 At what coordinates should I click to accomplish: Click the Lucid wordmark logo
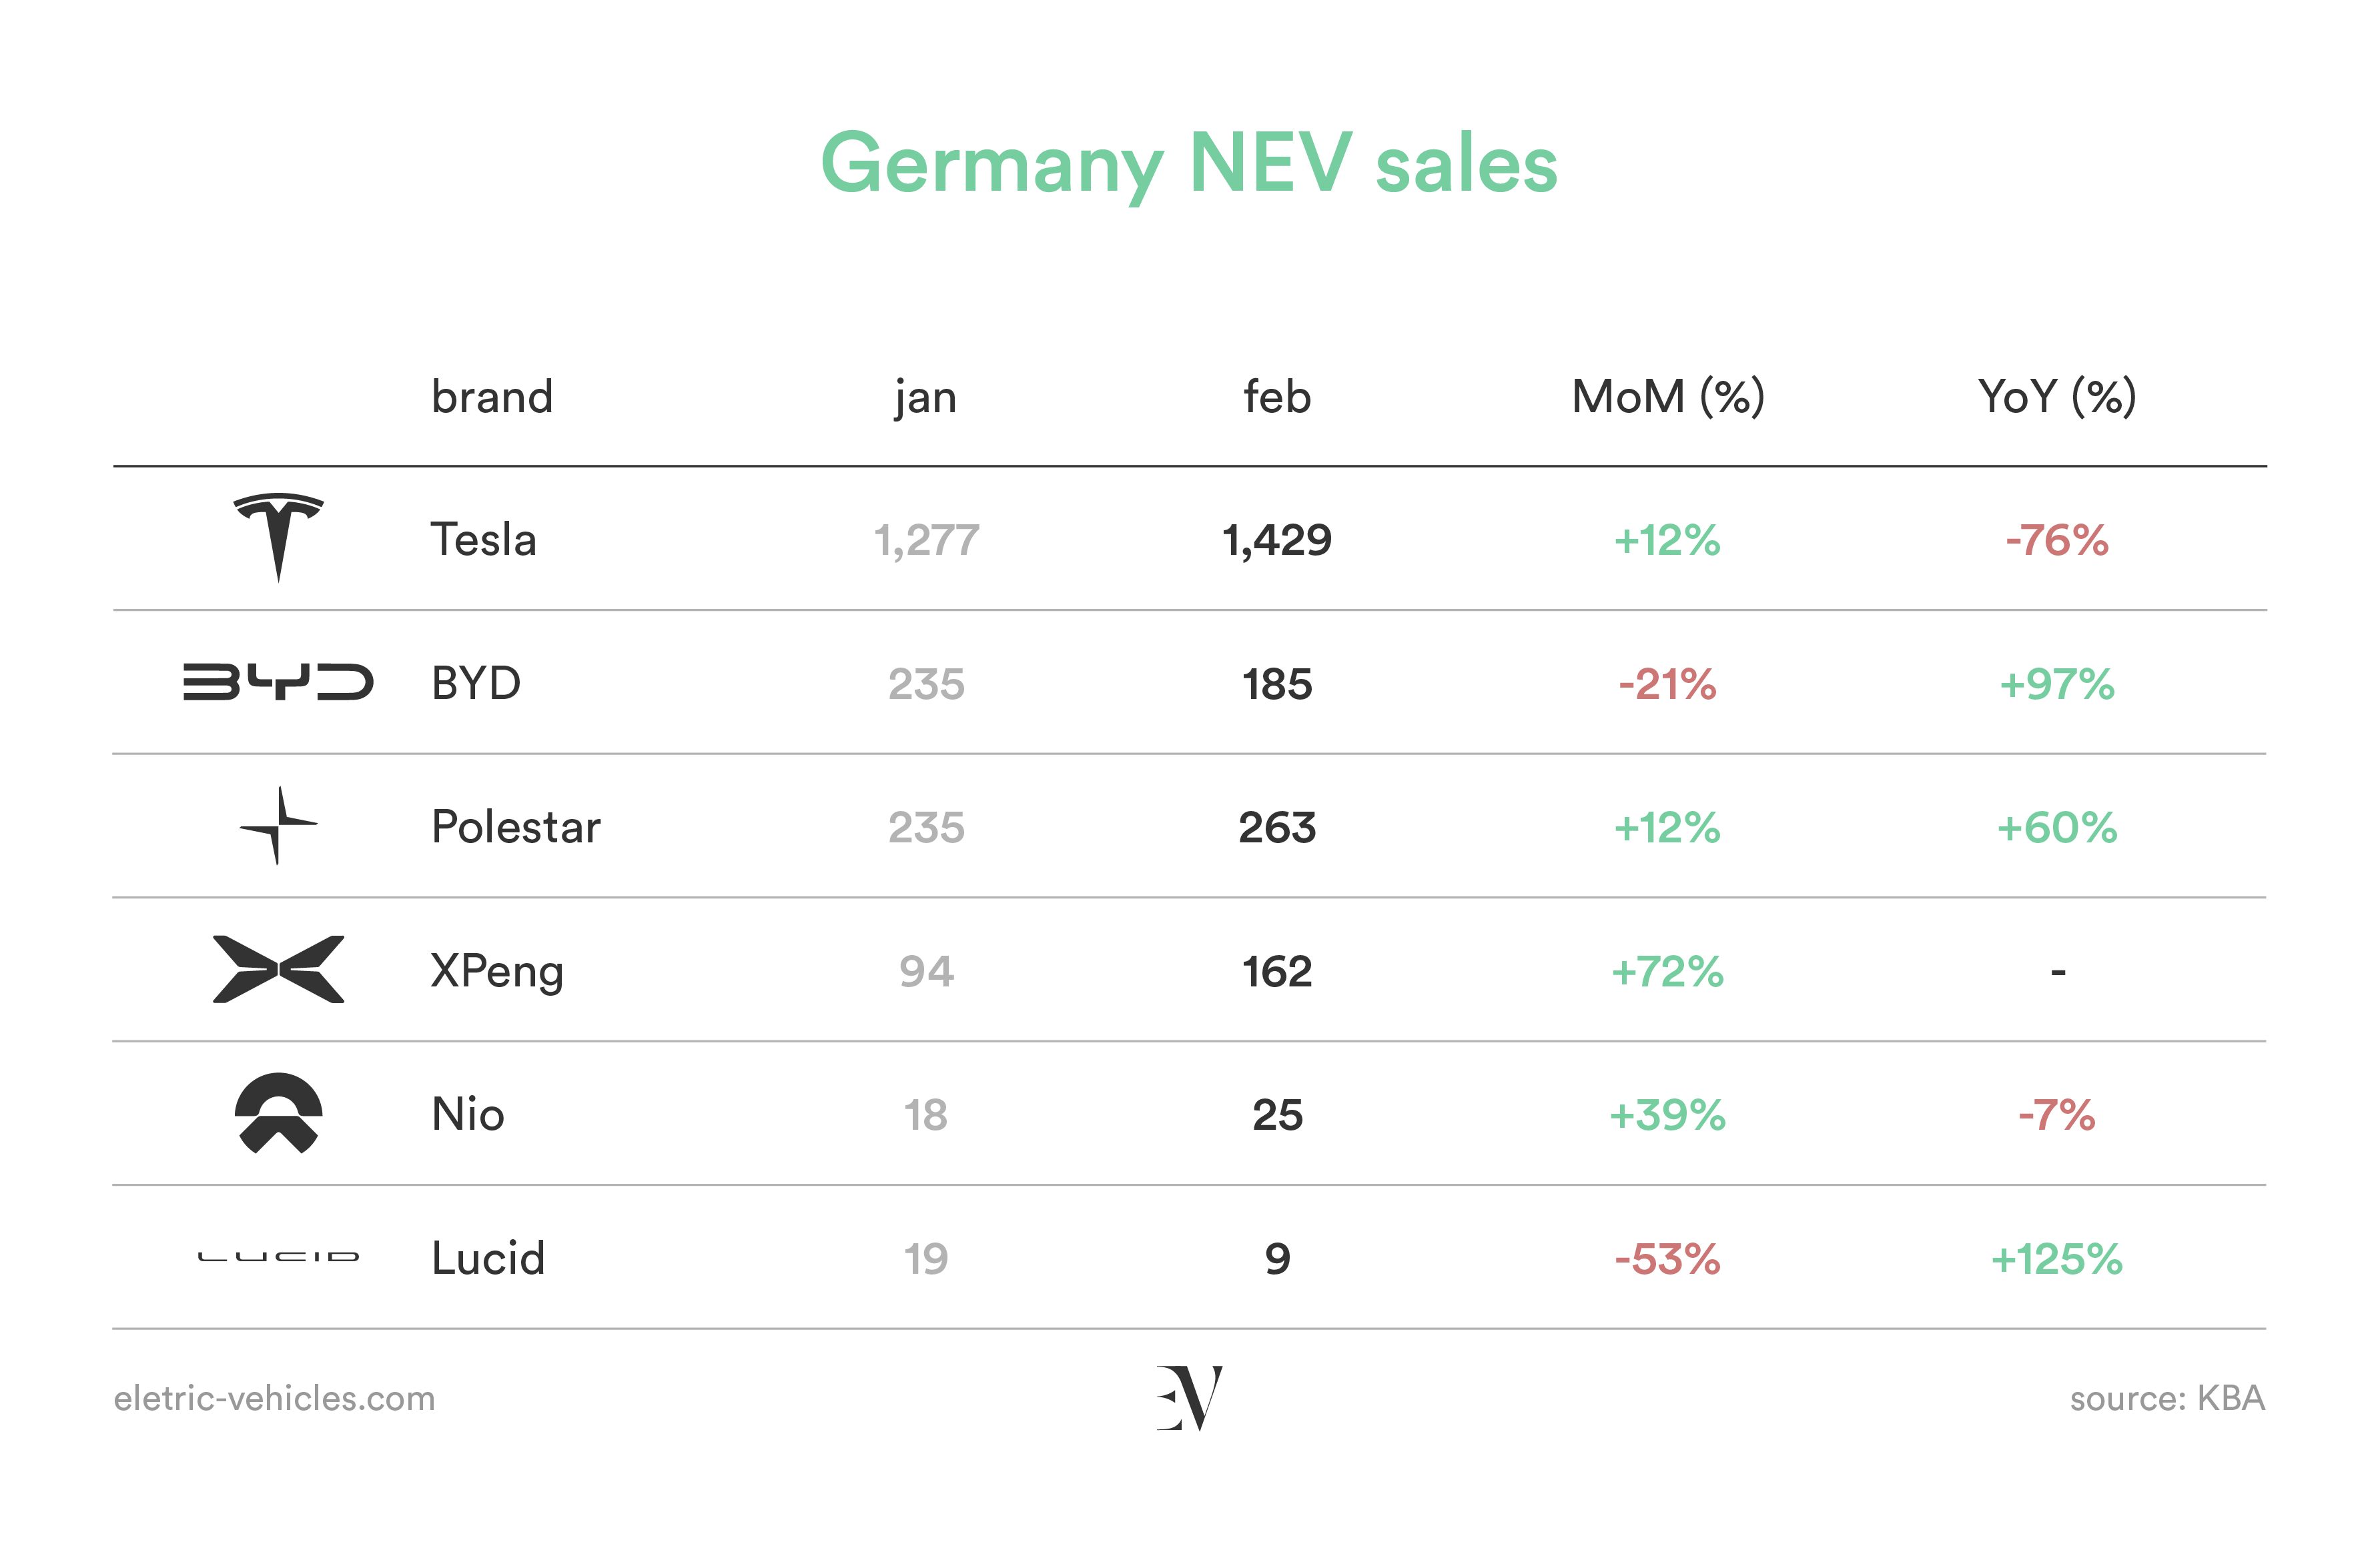click(278, 1256)
